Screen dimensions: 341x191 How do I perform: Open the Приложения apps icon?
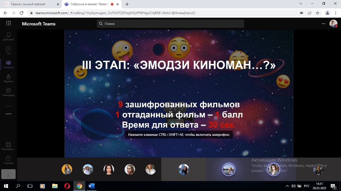point(8,146)
